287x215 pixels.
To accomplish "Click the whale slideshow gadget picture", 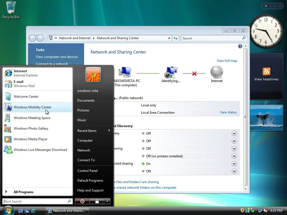I will pyautogui.click(x=267, y=118).
